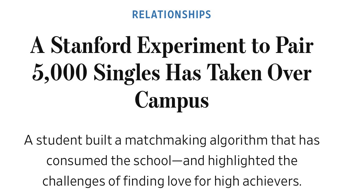This screenshot has width=344, height=195.
Task: Click the article subheading paragraph
Action: coord(171,161)
